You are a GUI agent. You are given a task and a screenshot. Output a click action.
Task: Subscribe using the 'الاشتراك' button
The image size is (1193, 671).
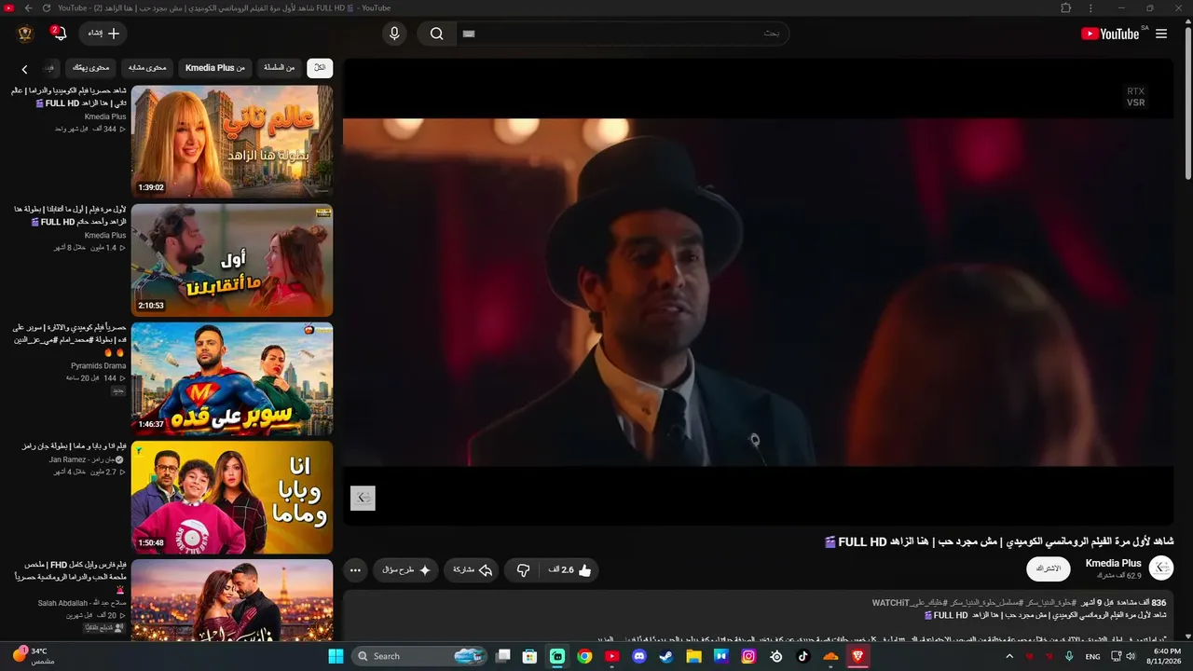pos(1049,568)
